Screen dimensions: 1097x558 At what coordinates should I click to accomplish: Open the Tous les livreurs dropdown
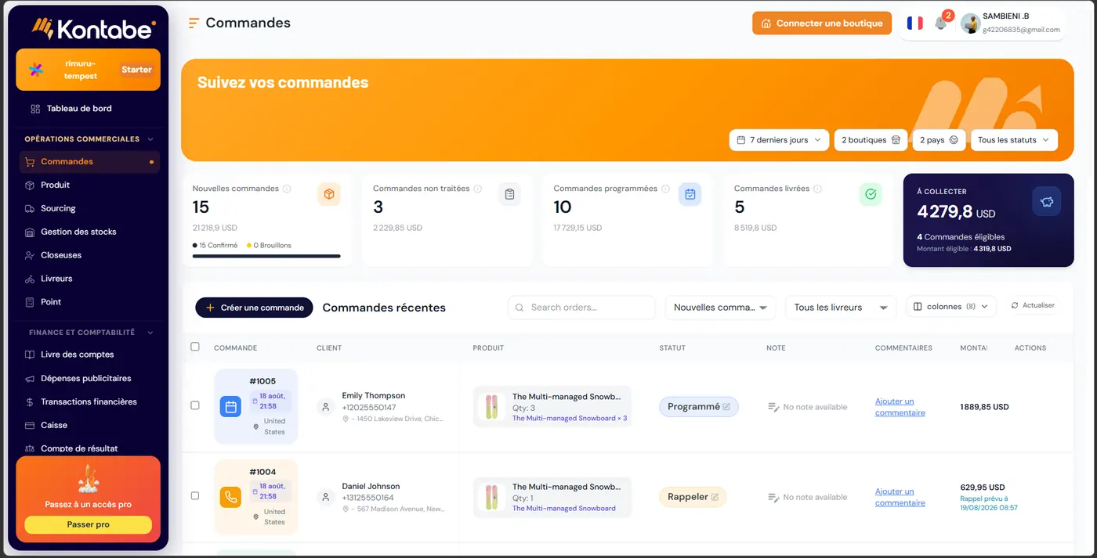coord(841,308)
